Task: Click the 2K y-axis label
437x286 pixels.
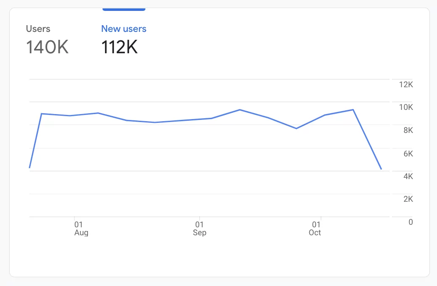Action: 408,199
